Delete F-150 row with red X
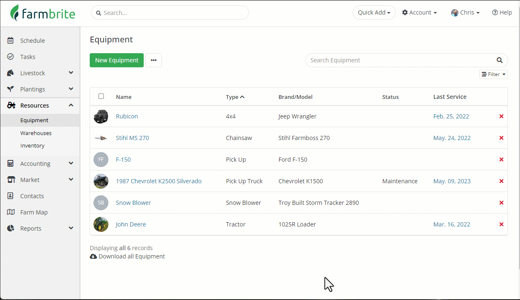Screen dimensions: 520x300 (501, 160)
